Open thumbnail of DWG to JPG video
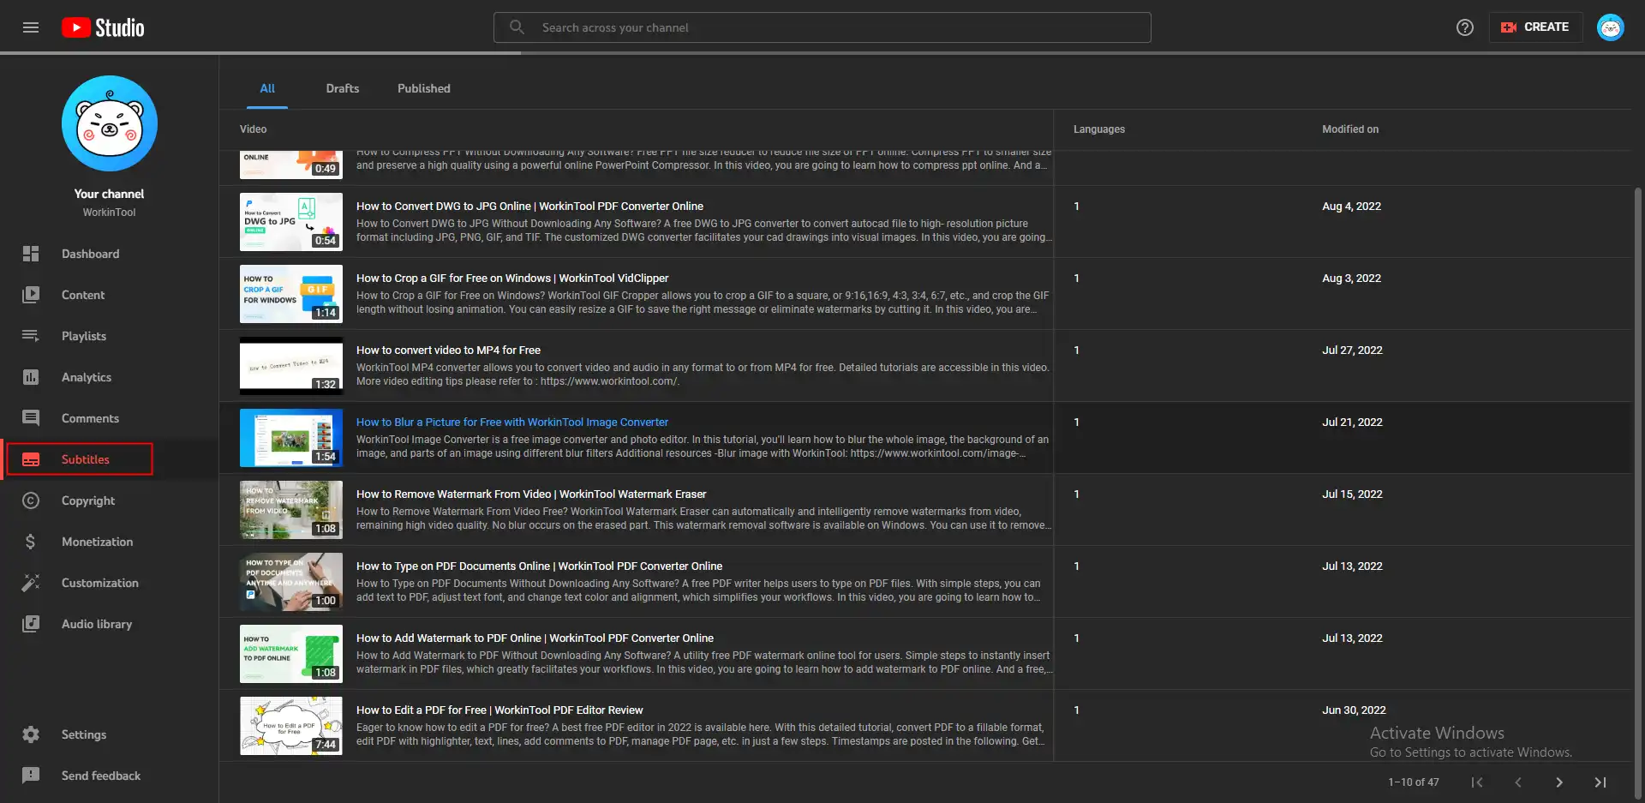The width and height of the screenshot is (1645, 803). [x=291, y=222]
